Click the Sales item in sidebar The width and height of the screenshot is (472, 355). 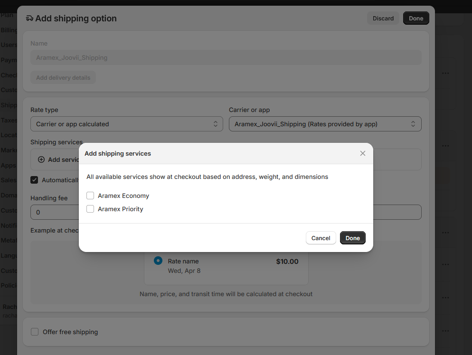point(9,180)
